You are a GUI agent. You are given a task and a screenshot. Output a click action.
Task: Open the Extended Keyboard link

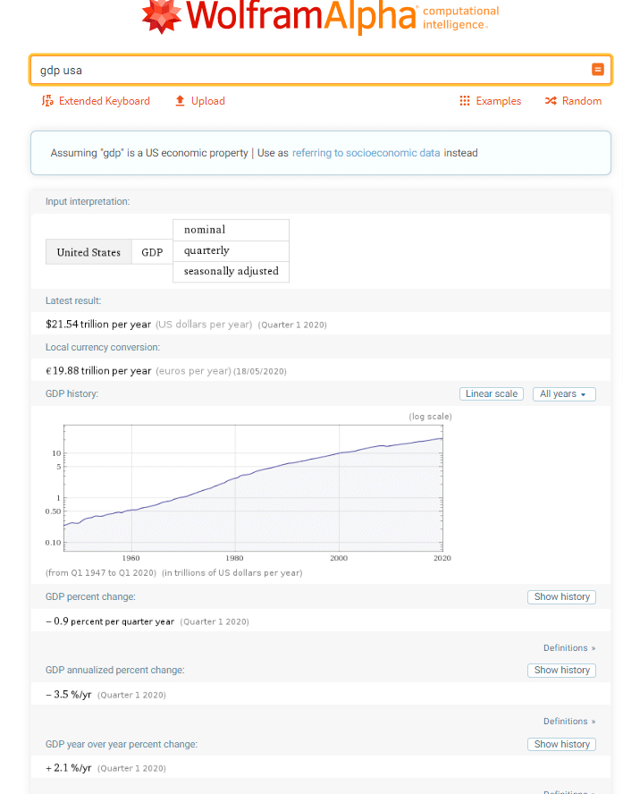pos(105,101)
